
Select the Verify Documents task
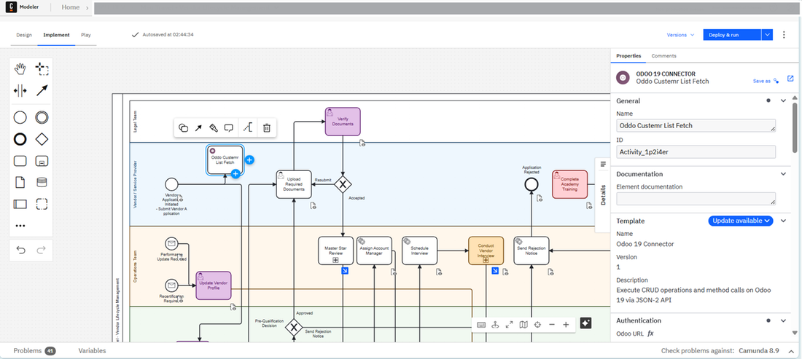343,122
